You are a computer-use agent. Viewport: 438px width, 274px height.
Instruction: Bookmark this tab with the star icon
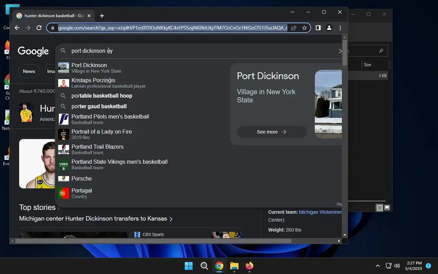(x=304, y=28)
